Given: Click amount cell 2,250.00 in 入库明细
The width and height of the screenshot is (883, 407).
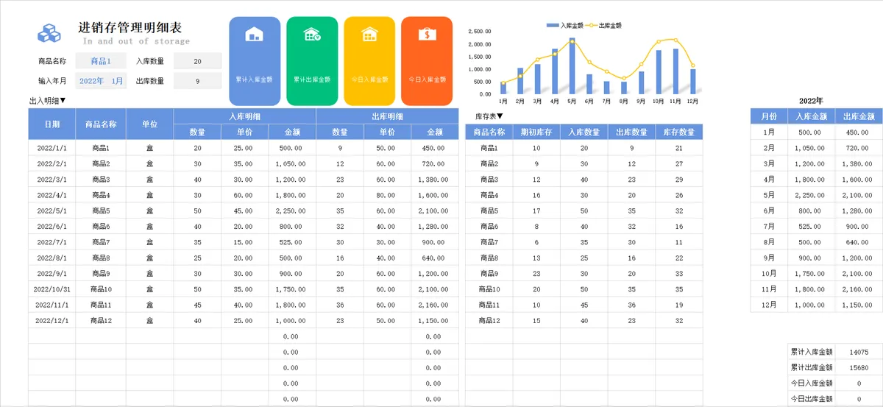Looking at the screenshot, I should (x=291, y=210).
